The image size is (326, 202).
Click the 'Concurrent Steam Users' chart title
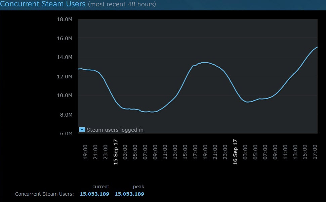click(x=43, y=4)
